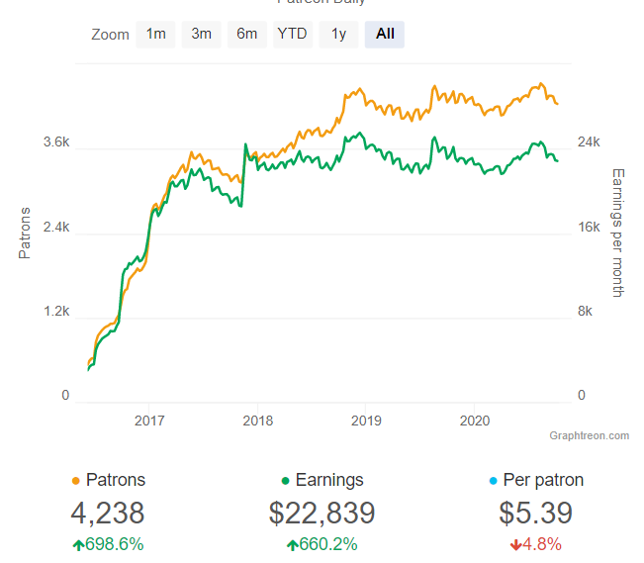Screen dimensions: 644x563
Task: Set chart zoom to 1m
Action: coord(155,34)
